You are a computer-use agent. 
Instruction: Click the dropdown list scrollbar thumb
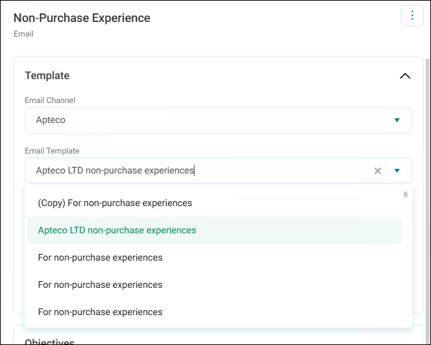[x=406, y=195]
